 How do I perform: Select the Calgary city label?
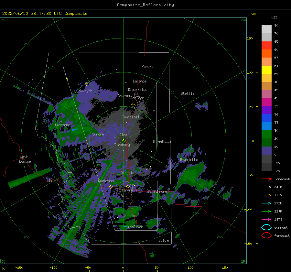tap(126, 190)
